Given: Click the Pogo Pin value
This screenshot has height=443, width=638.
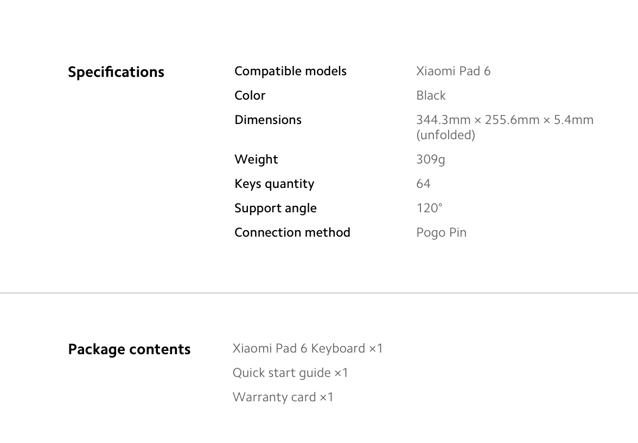Looking at the screenshot, I should (442, 233).
